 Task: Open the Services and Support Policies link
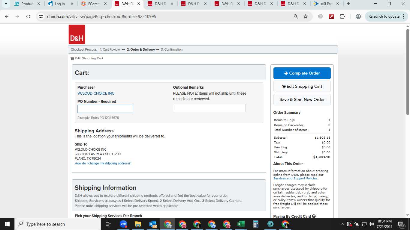(295, 178)
